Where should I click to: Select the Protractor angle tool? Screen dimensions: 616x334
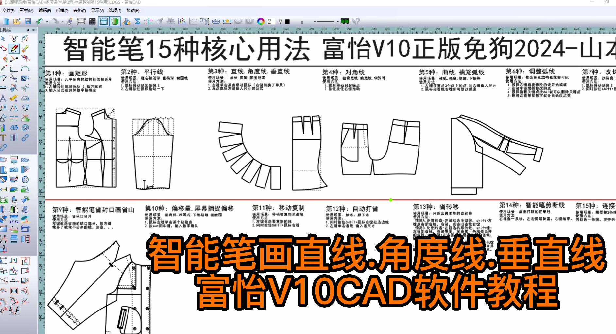(x=25, y=98)
